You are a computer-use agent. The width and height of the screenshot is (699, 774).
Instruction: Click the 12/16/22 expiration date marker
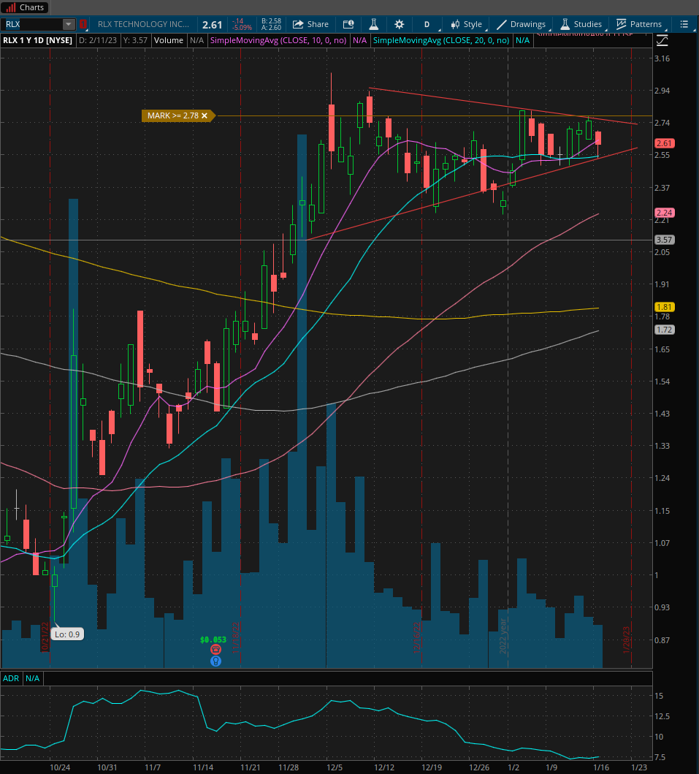click(x=416, y=637)
